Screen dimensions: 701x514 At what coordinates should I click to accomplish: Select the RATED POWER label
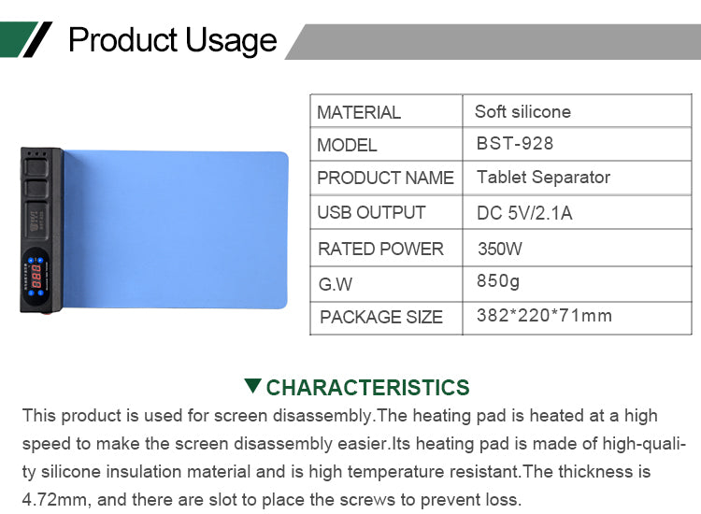point(380,249)
